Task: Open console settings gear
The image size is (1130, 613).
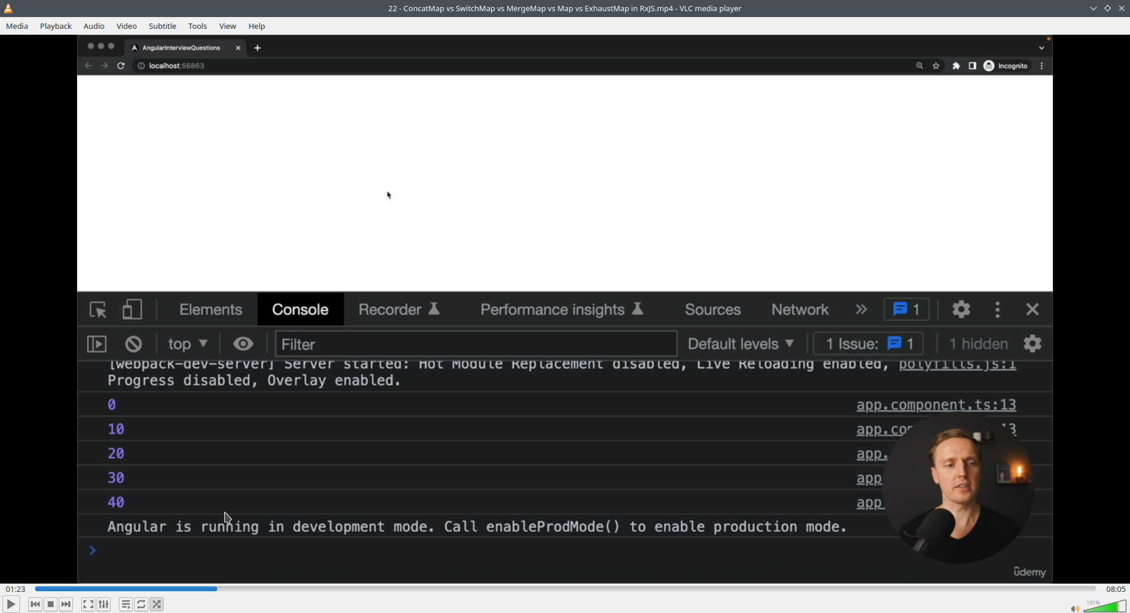Action: pos(1032,344)
